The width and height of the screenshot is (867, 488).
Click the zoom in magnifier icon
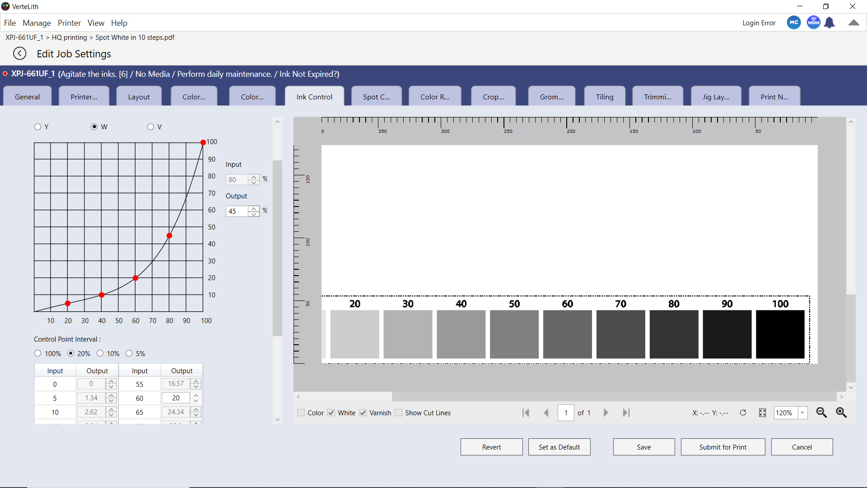(x=841, y=413)
